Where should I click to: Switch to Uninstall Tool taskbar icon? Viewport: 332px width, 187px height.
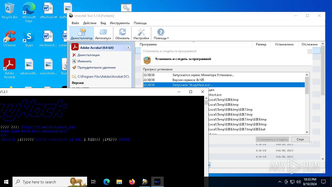[x=145, y=182]
